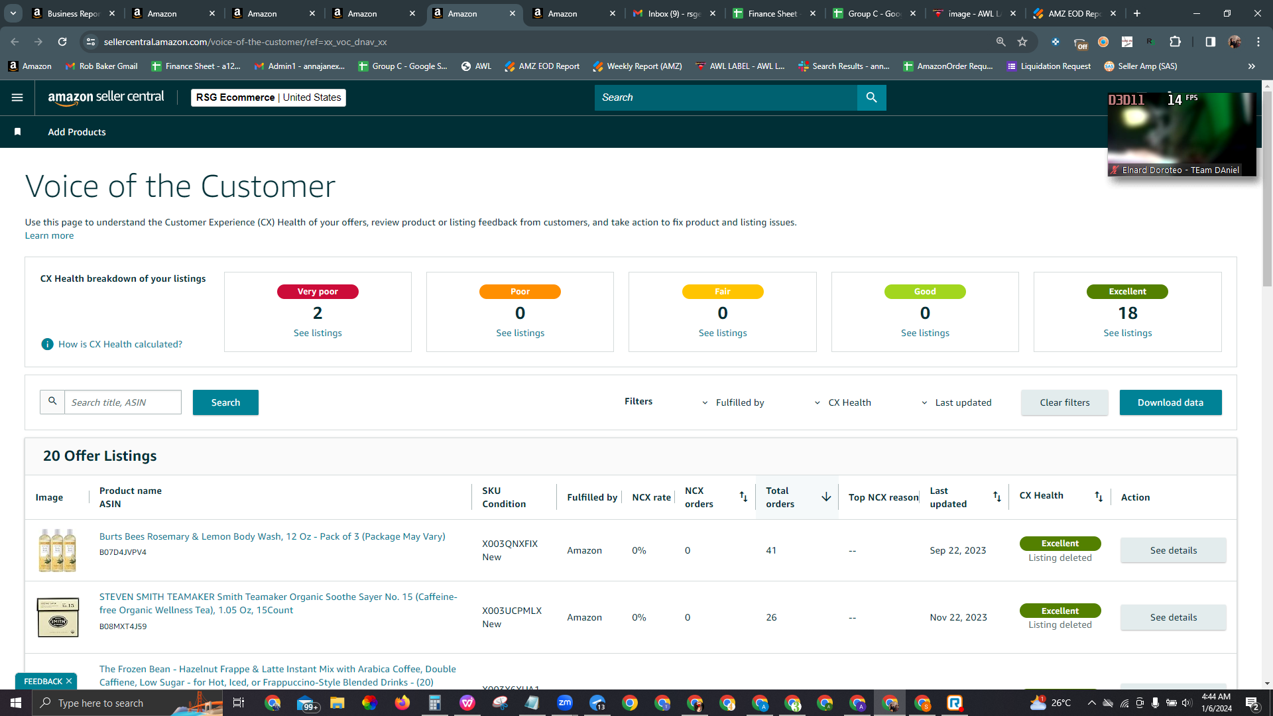Open the Seller Amp (SAS) bookmark
Image resolution: width=1273 pixels, height=716 pixels.
pyautogui.click(x=1140, y=66)
